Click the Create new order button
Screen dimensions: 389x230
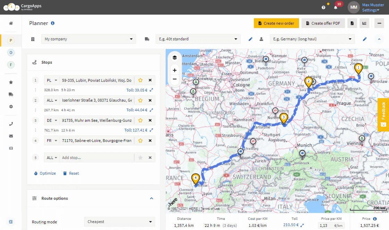coord(276,23)
